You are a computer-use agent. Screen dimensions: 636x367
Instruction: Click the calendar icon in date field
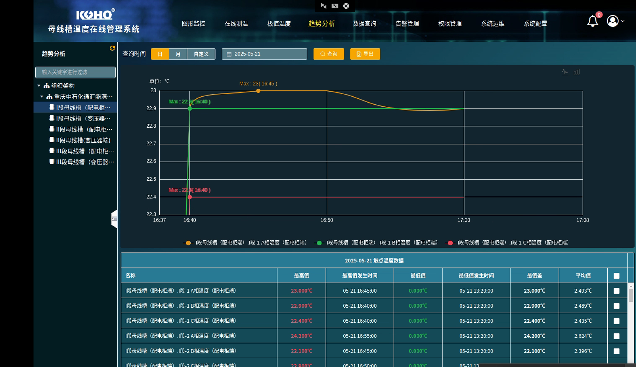click(x=229, y=54)
